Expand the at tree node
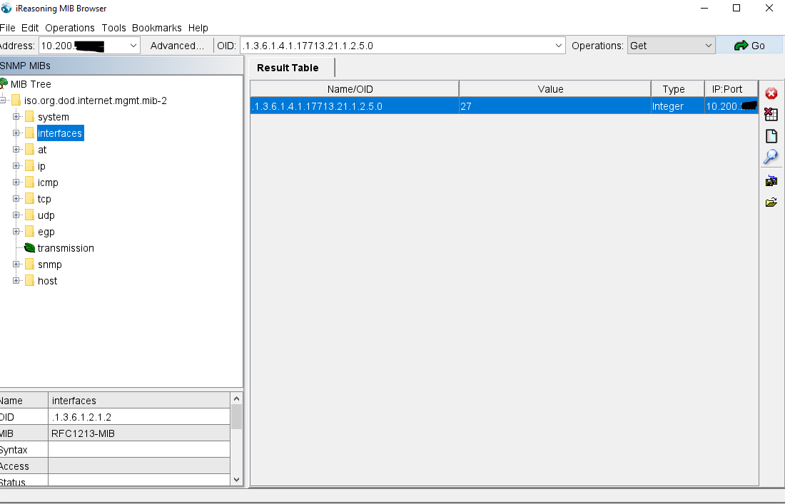The image size is (785, 504). tap(16, 150)
